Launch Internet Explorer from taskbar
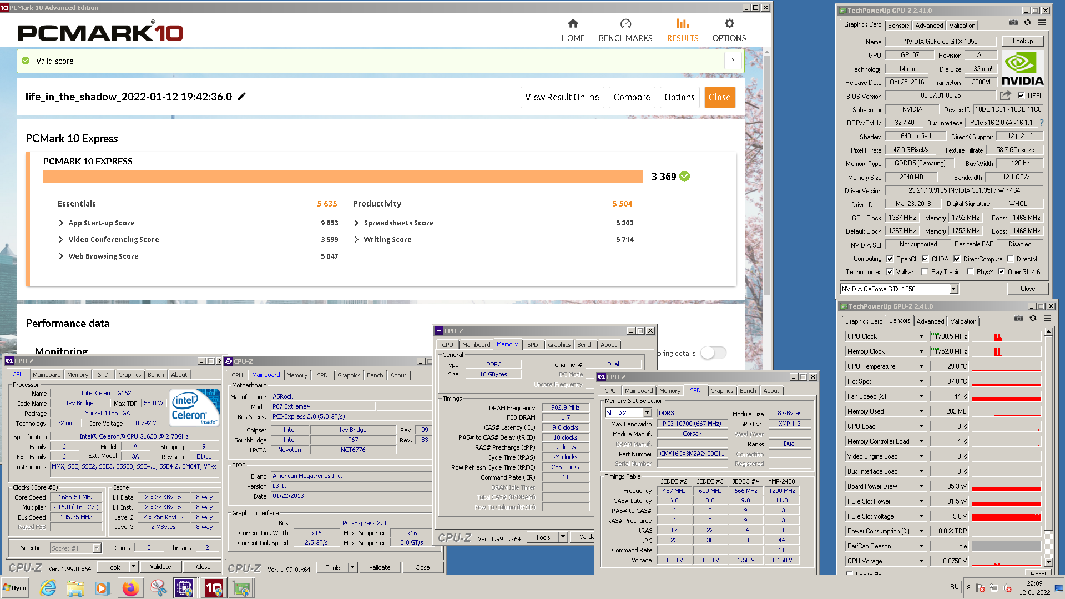1065x599 pixels. [x=48, y=588]
